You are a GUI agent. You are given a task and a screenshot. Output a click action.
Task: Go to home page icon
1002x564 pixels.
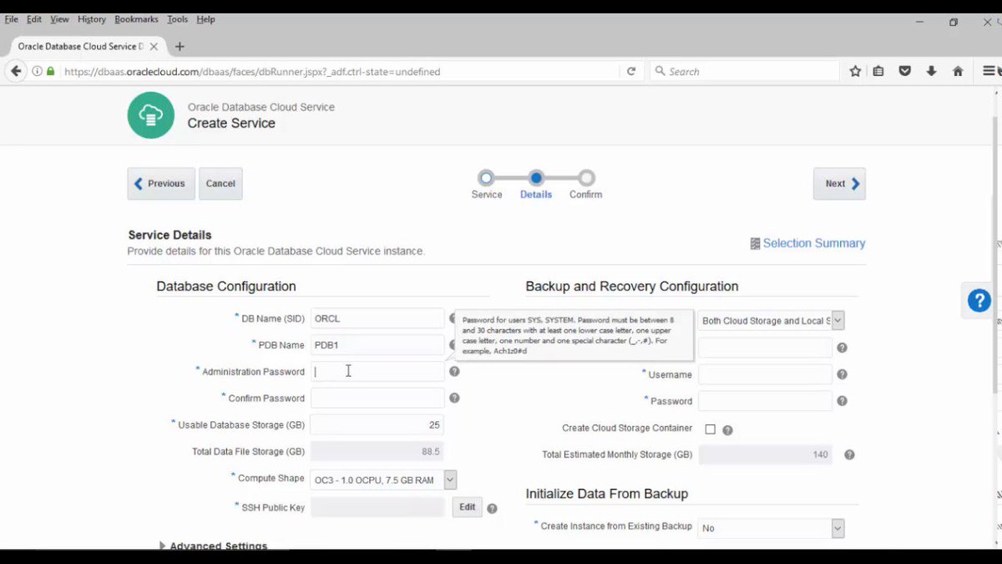[x=958, y=72]
